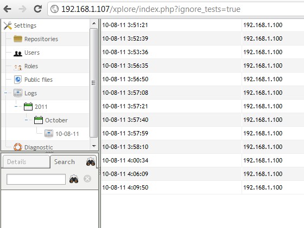
Task: Reload the page with refresh icon
Action: pos(38,9)
